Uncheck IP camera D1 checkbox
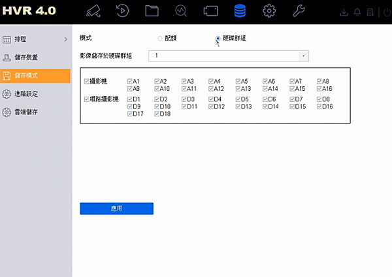This screenshot has width=392, height=277. [x=130, y=99]
